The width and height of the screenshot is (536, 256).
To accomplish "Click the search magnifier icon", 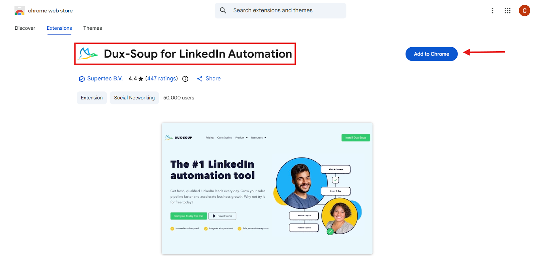I will 223,10.
